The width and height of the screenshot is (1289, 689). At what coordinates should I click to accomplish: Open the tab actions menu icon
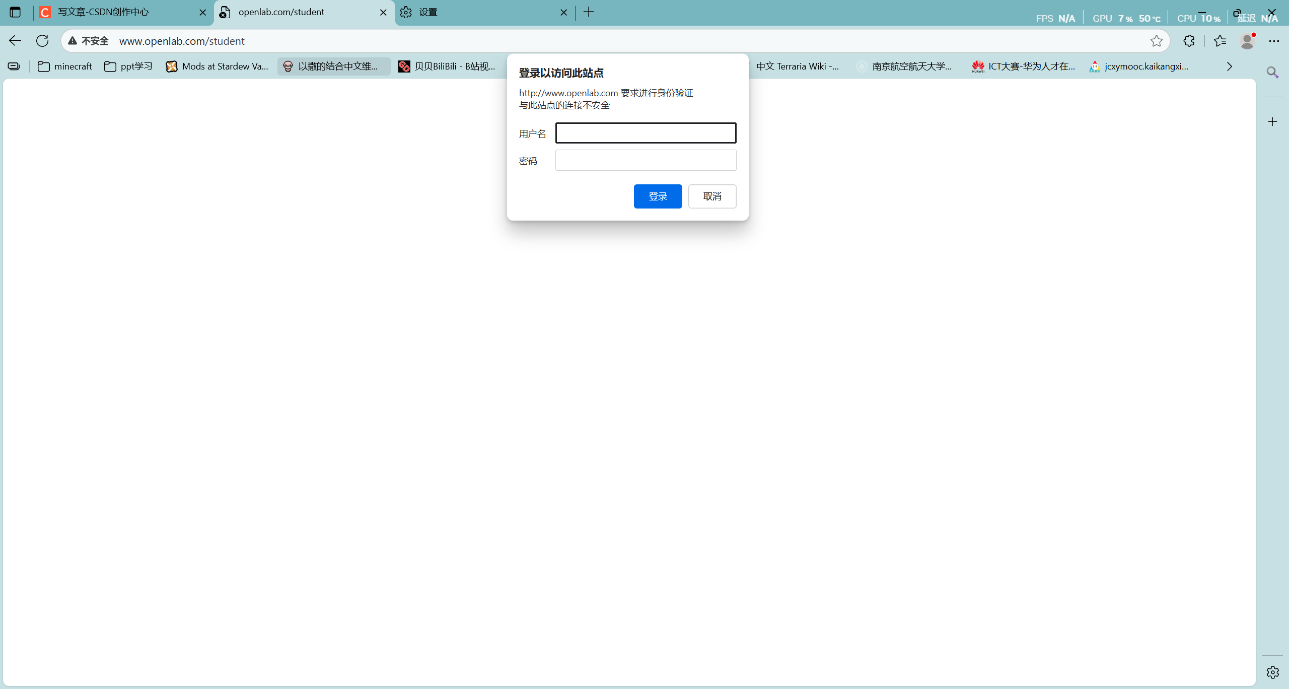(15, 12)
